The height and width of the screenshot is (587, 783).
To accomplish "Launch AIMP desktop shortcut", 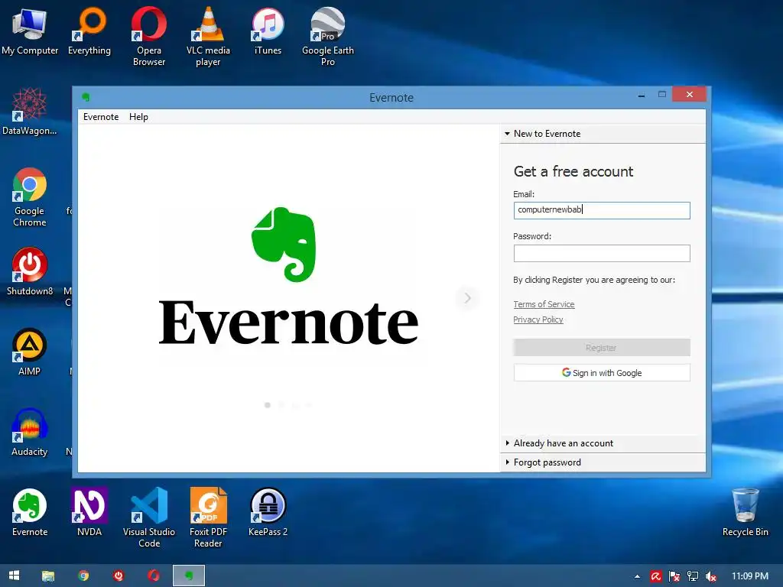I will point(30,352).
